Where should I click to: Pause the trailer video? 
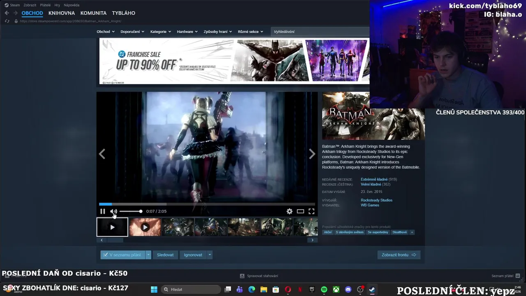103,211
